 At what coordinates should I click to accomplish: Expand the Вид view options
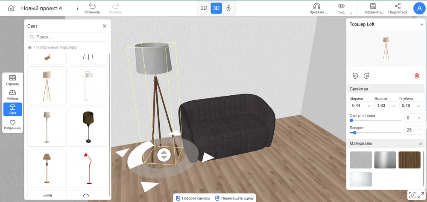pyautogui.click(x=341, y=8)
